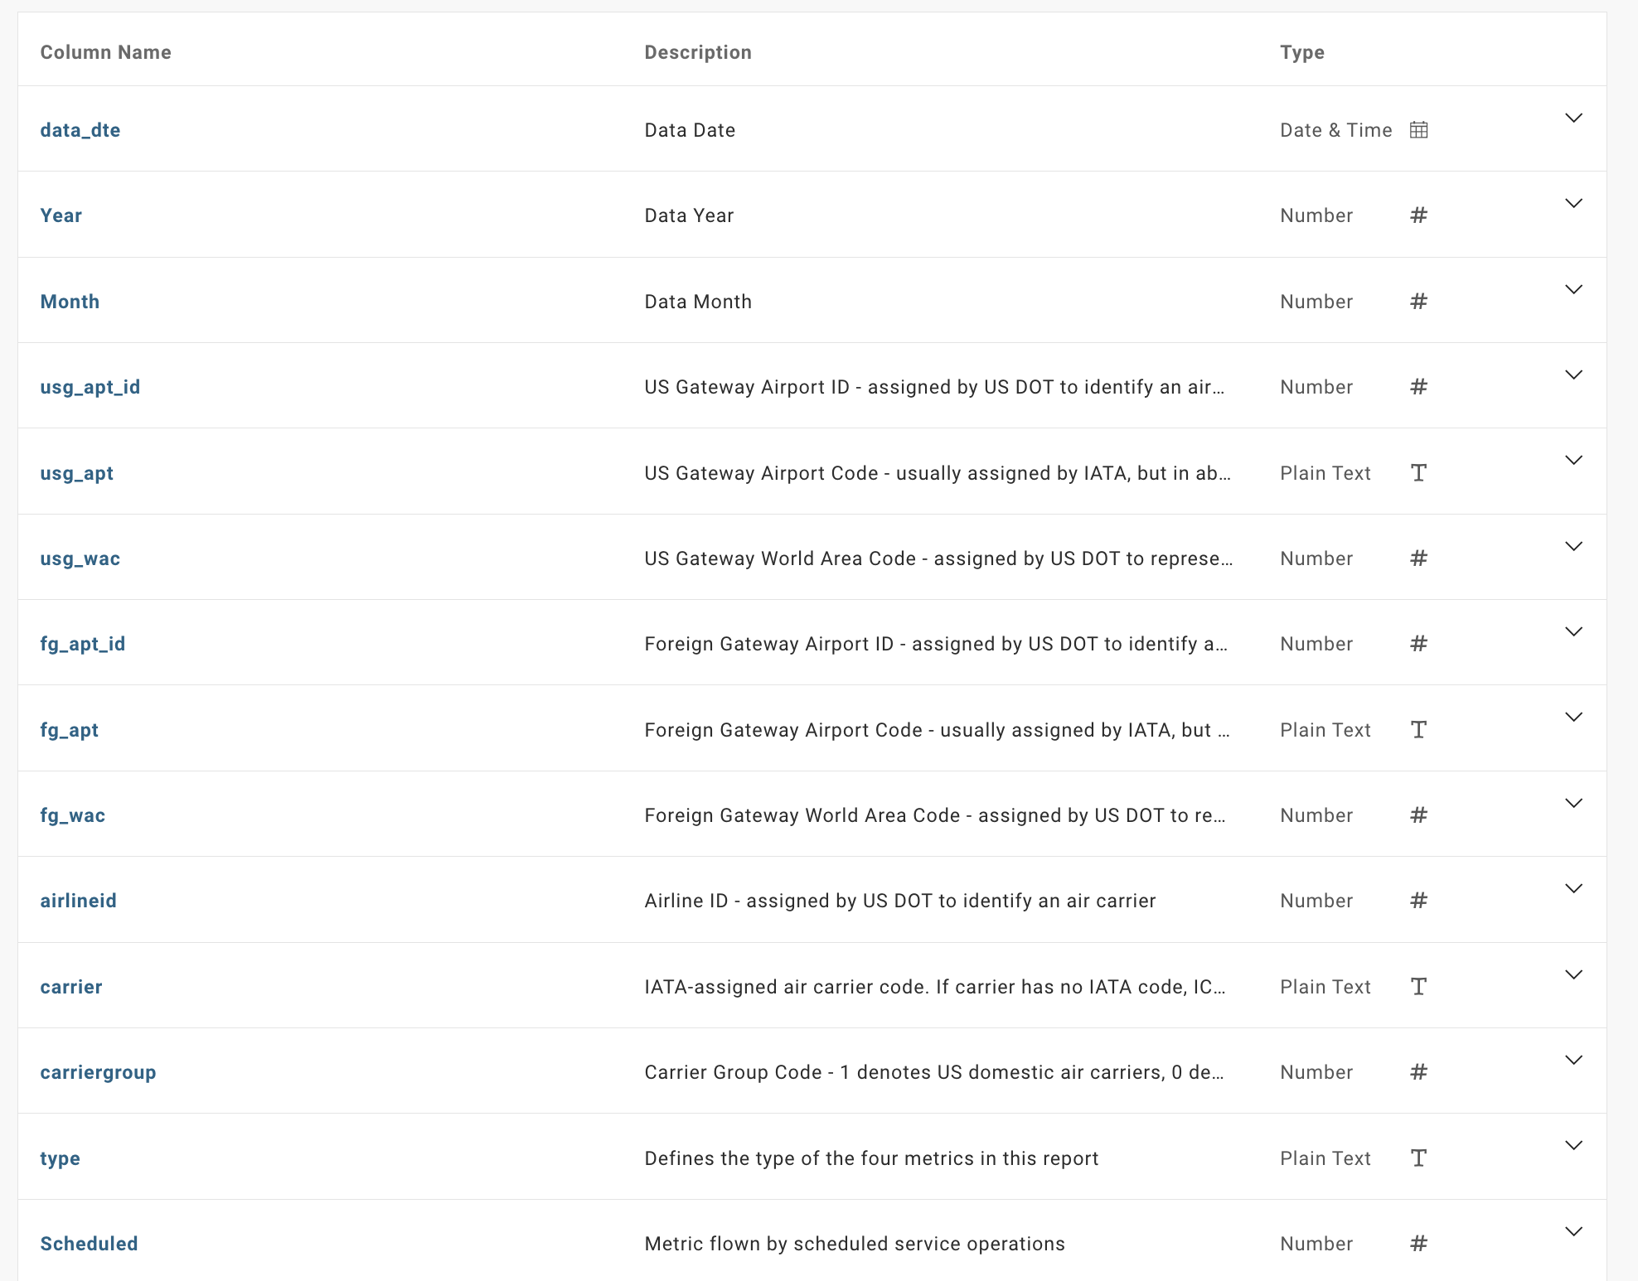This screenshot has height=1281, width=1638.
Task: Click the Column Name header
Action: click(105, 52)
